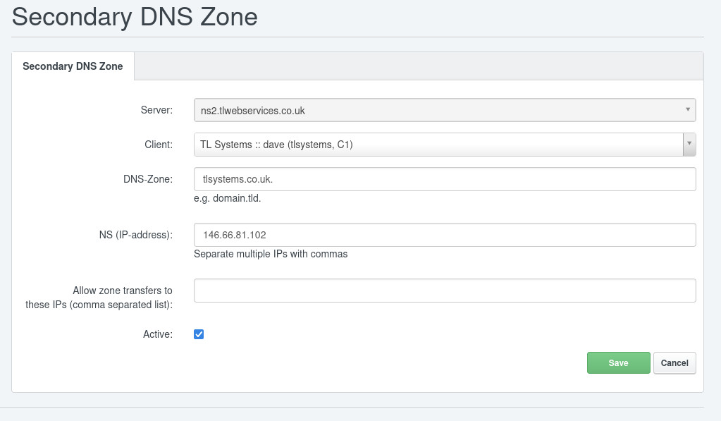721x421 pixels.
Task: Select the Client field showing TL Systems :: dave
Action: point(438,145)
